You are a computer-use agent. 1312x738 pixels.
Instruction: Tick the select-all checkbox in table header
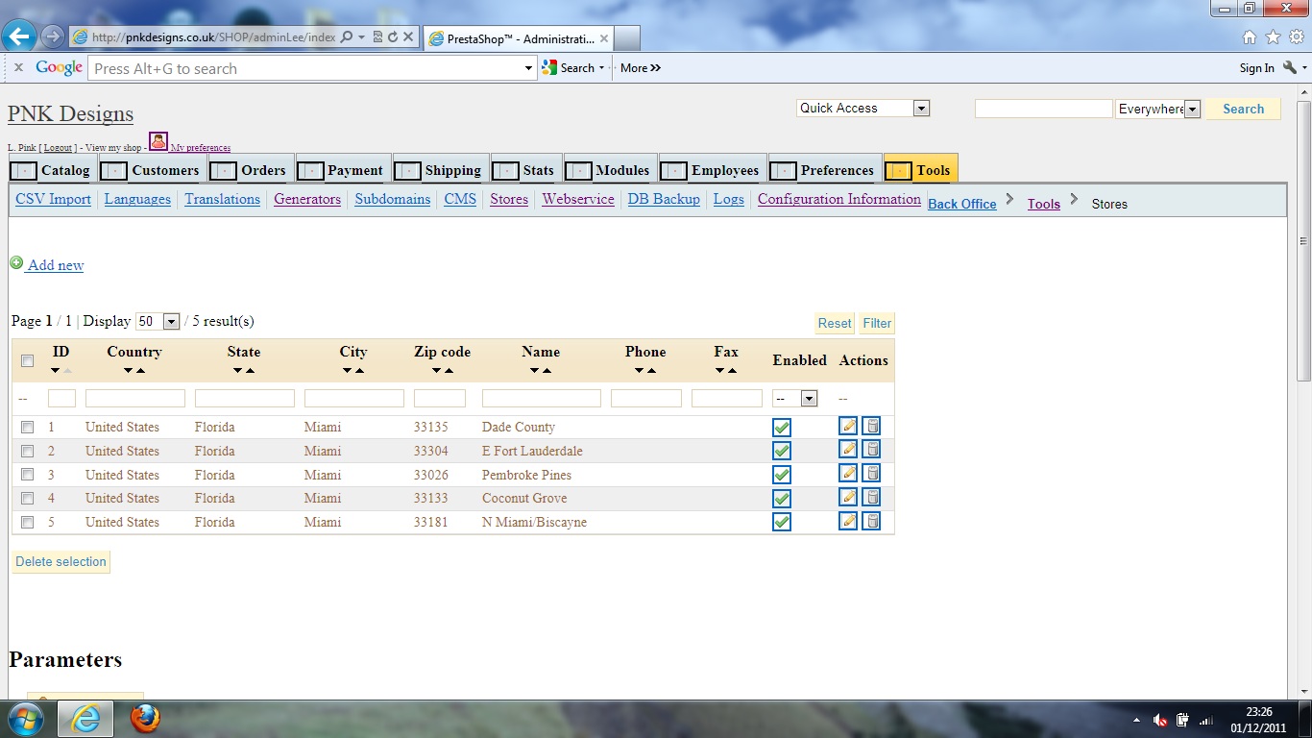[x=28, y=361]
